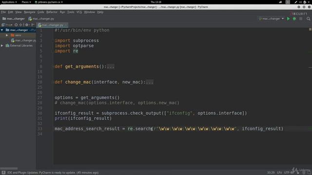This screenshot has width=312, height=175.
Task: Start debugging with the green bug icon
Action: pos(294,18)
